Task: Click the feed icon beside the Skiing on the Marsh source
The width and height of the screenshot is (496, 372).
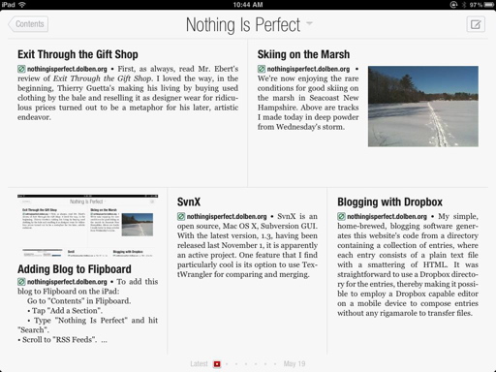Action: click(262, 69)
